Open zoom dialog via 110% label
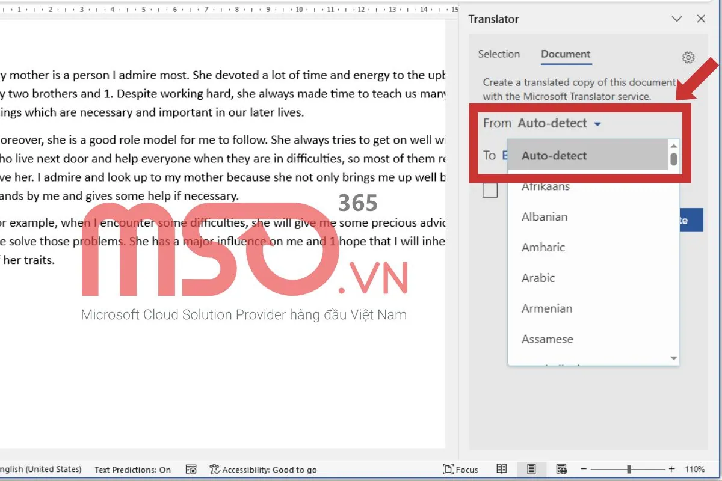The width and height of the screenshot is (722, 481). click(x=694, y=469)
